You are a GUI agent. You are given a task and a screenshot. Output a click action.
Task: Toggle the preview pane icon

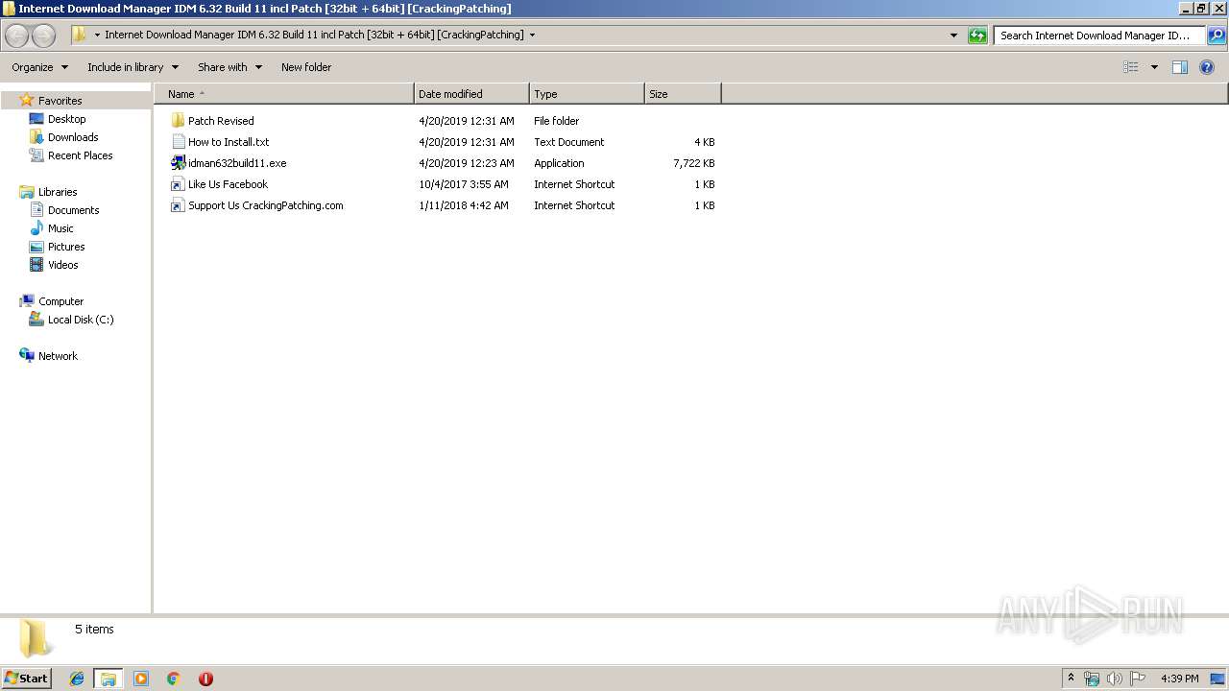pos(1180,67)
